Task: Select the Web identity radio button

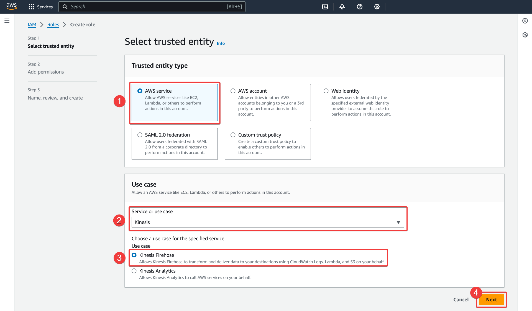Action: pyautogui.click(x=326, y=91)
